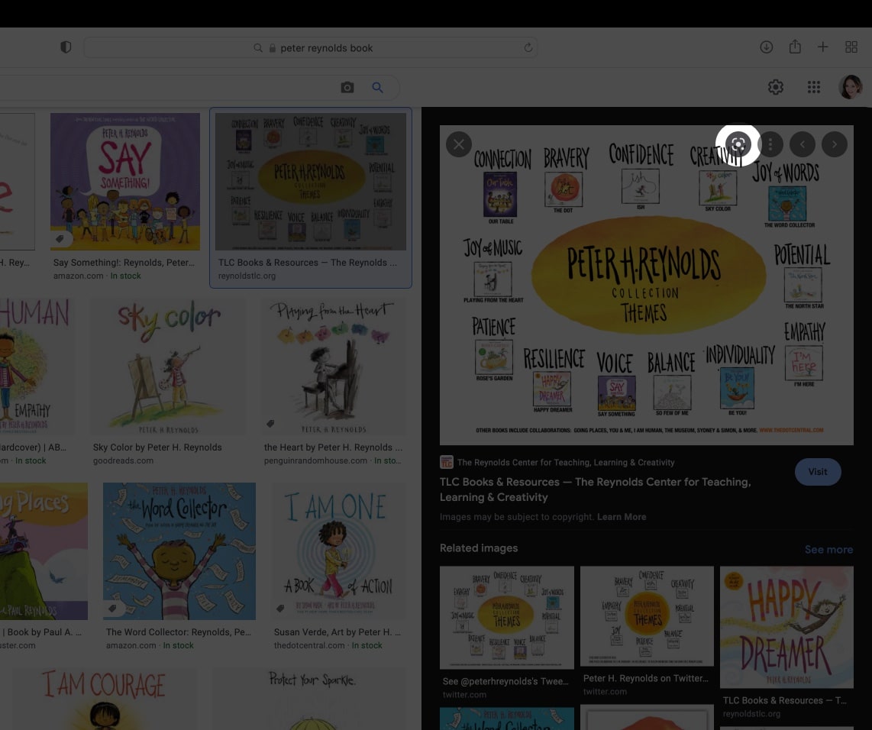Open the Google apps grid
The width and height of the screenshot is (872, 730).
point(814,87)
